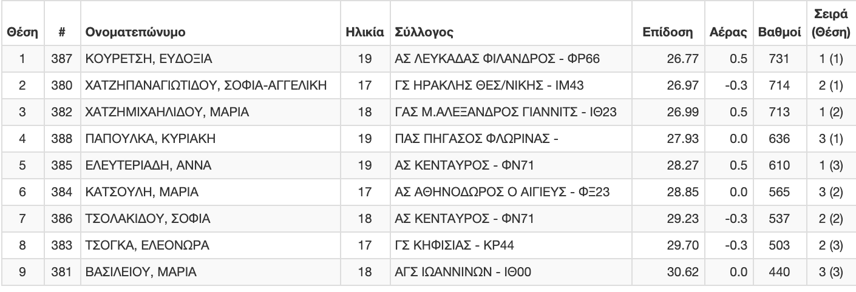Select bib number 385 cell
Screen dimensions: 856x292
pos(63,165)
